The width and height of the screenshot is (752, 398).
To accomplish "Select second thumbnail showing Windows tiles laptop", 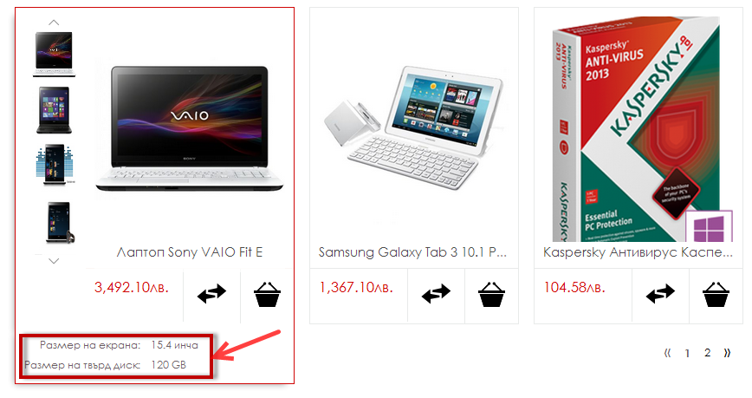I will click(x=55, y=110).
